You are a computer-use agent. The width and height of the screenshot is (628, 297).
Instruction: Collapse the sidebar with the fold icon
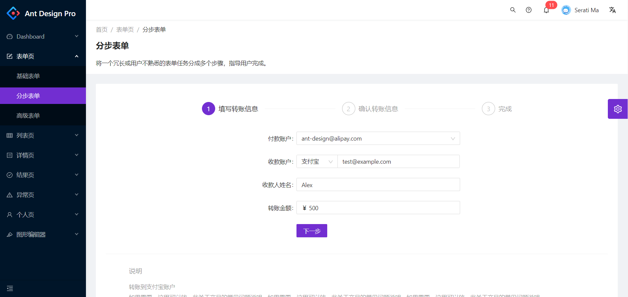click(x=10, y=288)
